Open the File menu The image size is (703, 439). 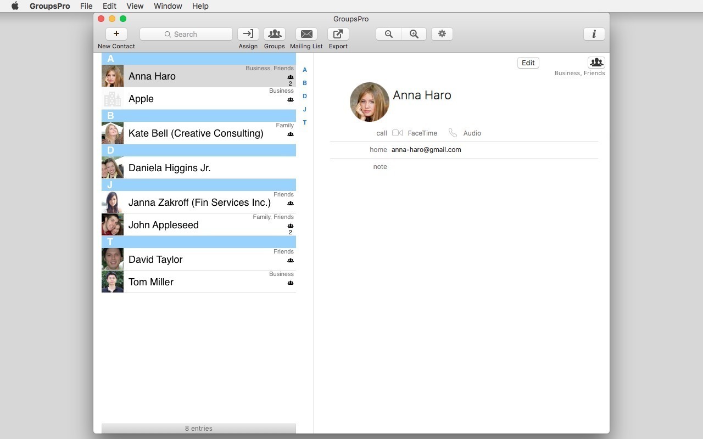pyautogui.click(x=86, y=6)
